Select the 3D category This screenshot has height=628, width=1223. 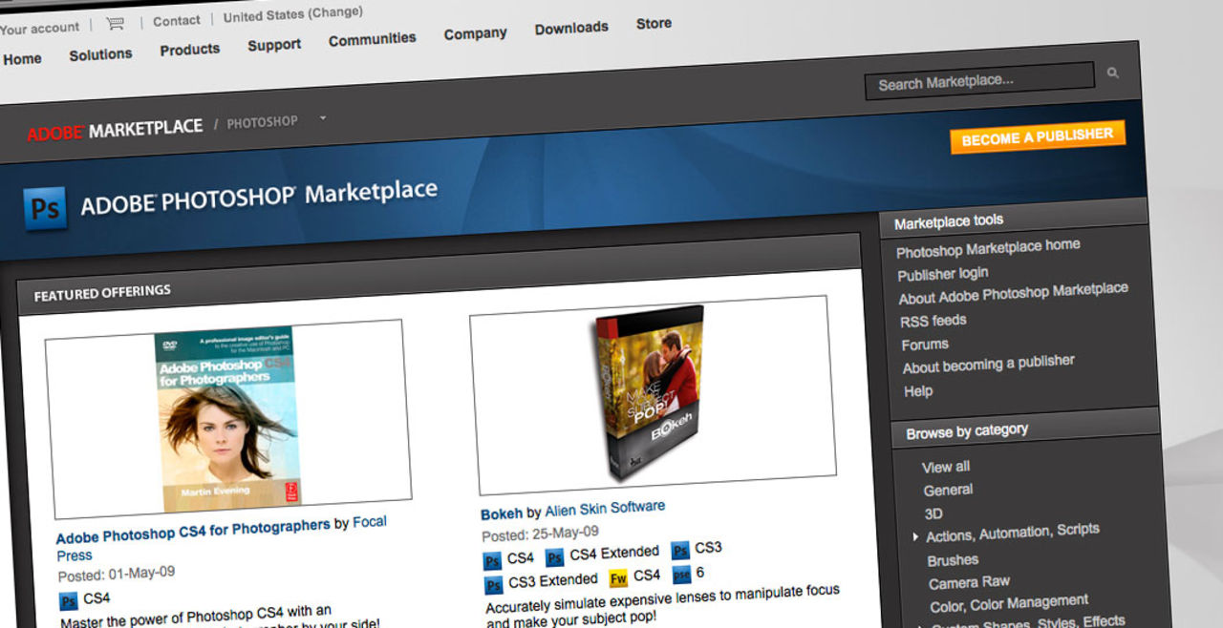(933, 513)
